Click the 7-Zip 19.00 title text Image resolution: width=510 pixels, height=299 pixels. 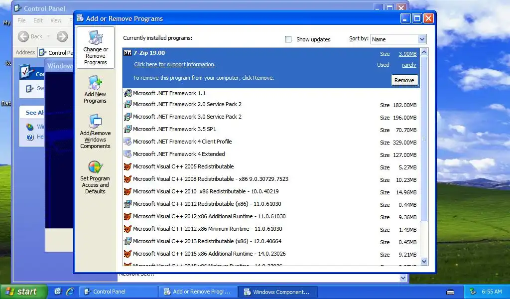tap(149, 53)
